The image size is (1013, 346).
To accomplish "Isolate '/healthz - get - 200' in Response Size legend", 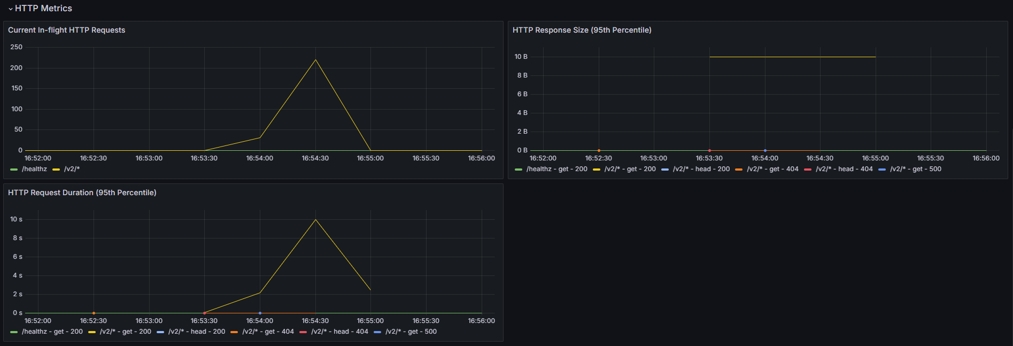I will [x=556, y=169].
